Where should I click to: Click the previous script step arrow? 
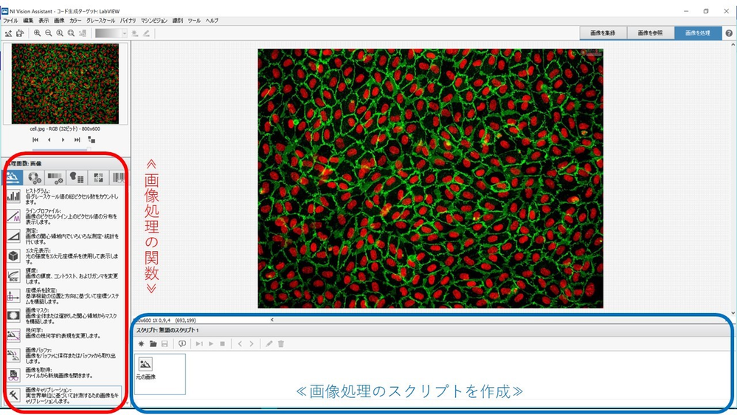(240, 344)
